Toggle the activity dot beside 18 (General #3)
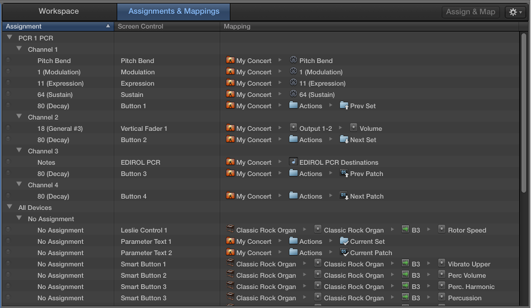 [8, 128]
